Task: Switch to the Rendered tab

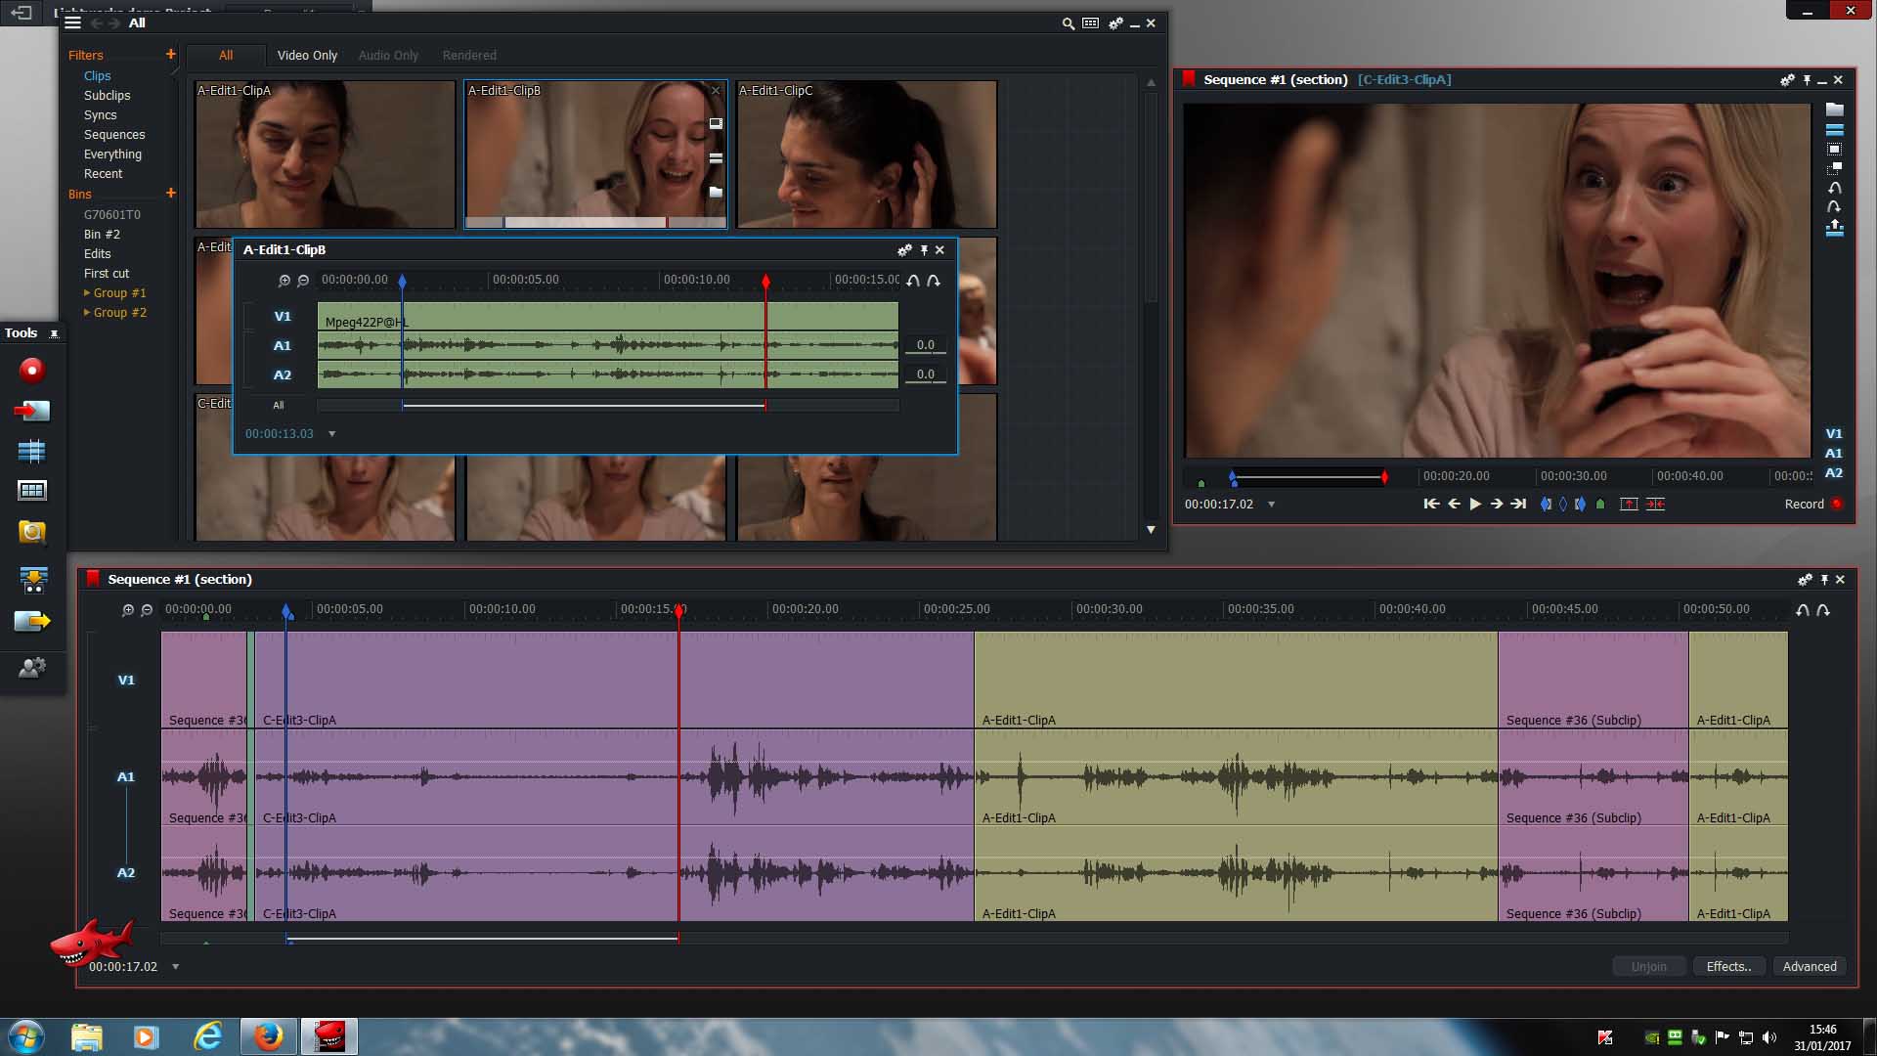Action: coord(469,56)
